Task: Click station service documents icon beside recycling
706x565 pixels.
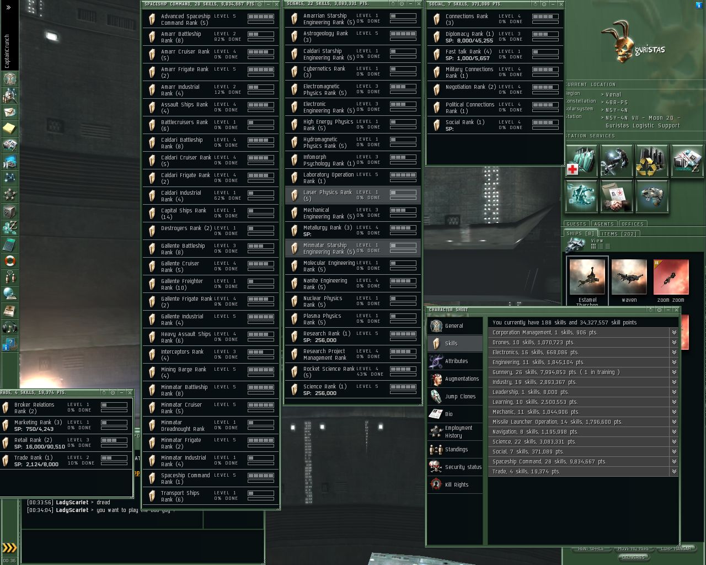Action: pyautogui.click(x=687, y=161)
